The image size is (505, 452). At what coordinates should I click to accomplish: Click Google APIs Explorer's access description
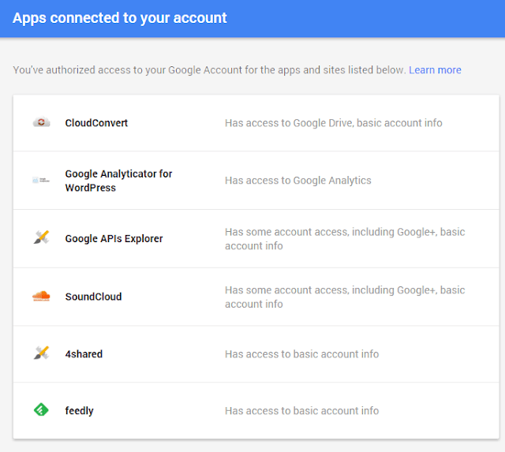(345, 238)
